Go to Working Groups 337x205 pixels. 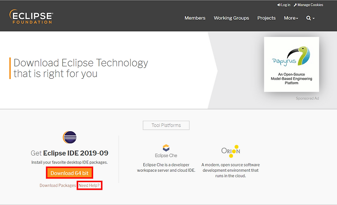pos(231,18)
